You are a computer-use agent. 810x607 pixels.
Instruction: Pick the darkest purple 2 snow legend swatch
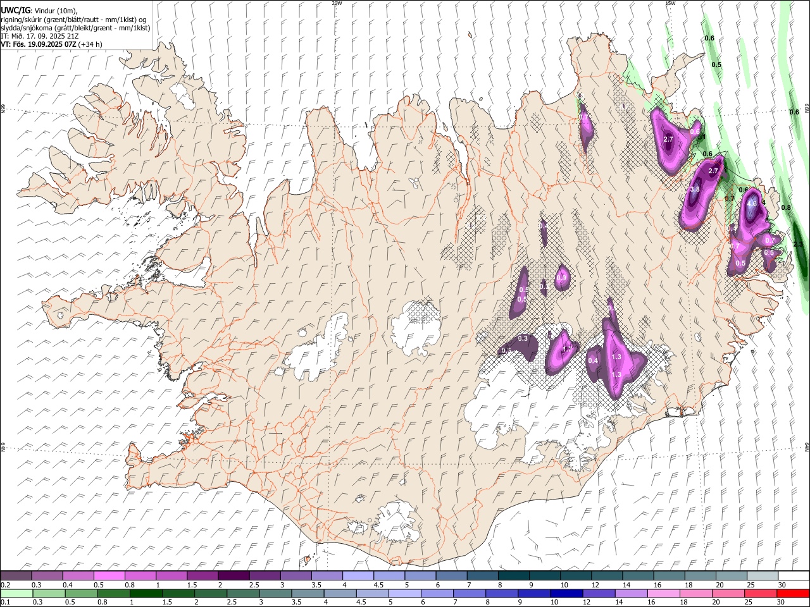234,576
